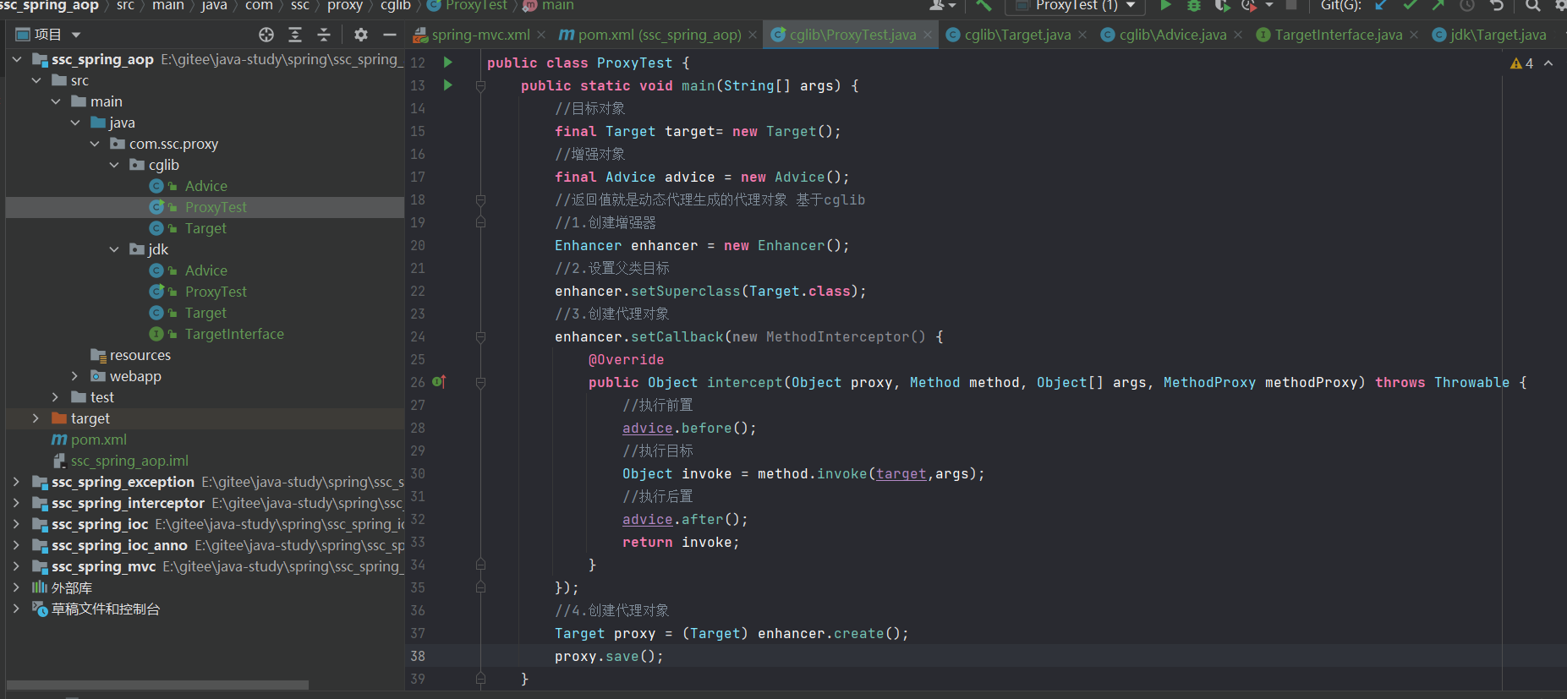Click the Build project hammer icon
1567x699 pixels.
[983, 5]
